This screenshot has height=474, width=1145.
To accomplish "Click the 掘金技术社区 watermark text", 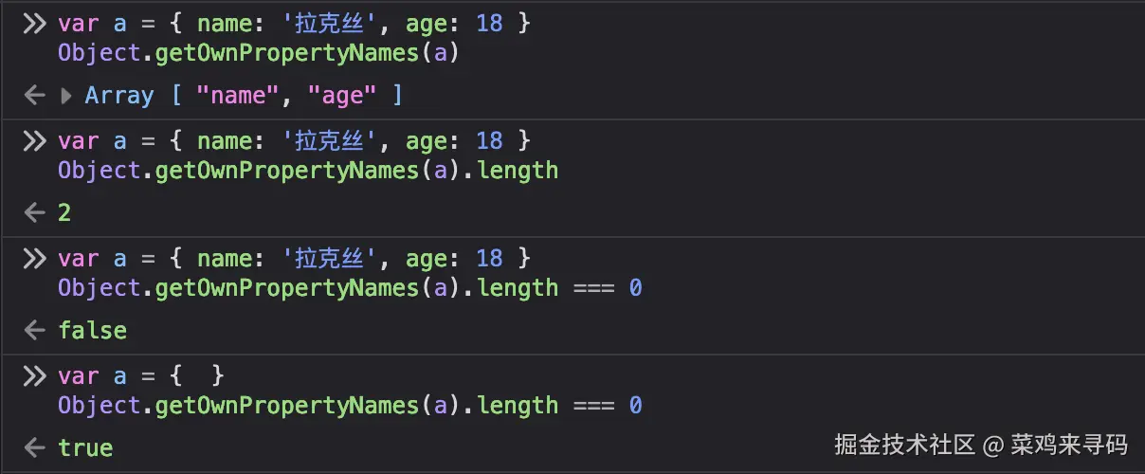I will [x=905, y=445].
